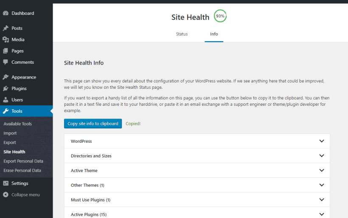
Task: Click the Dashboard gauge icon
Action: point(6,13)
